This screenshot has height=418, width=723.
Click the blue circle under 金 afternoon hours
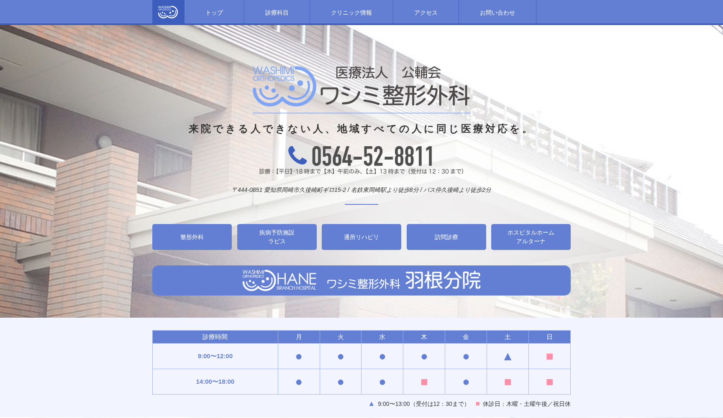(466, 382)
